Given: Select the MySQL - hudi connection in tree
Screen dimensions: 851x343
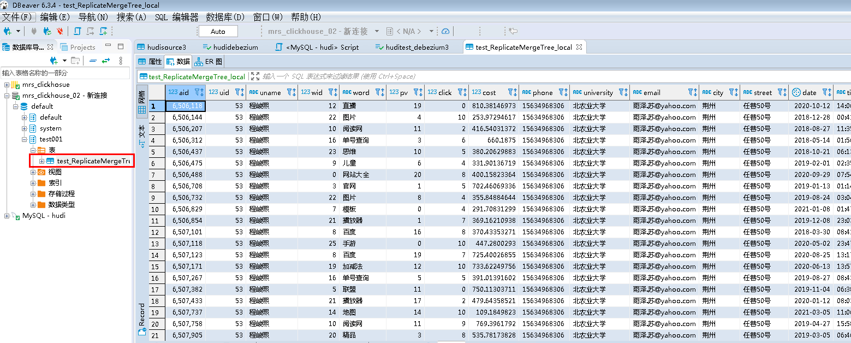Looking at the screenshot, I should coord(44,216).
